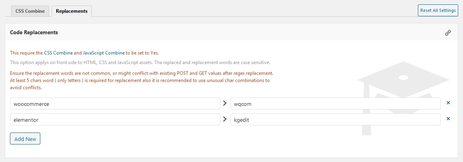Click the warning about POST and GET values

click(x=142, y=73)
